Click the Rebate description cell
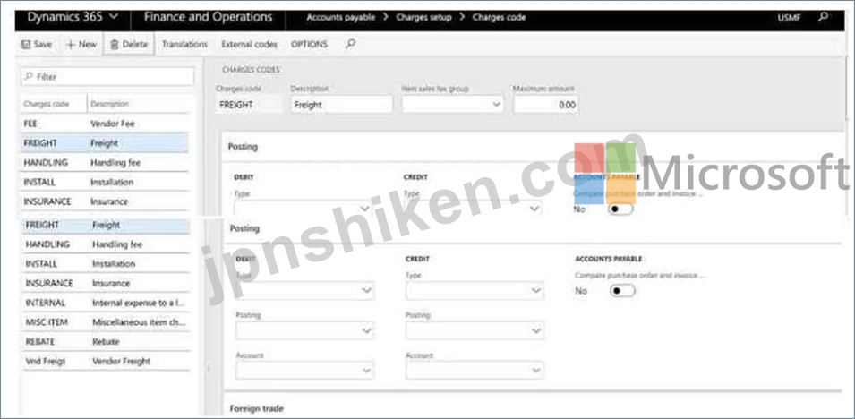This screenshot has width=855, height=419. [106, 341]
